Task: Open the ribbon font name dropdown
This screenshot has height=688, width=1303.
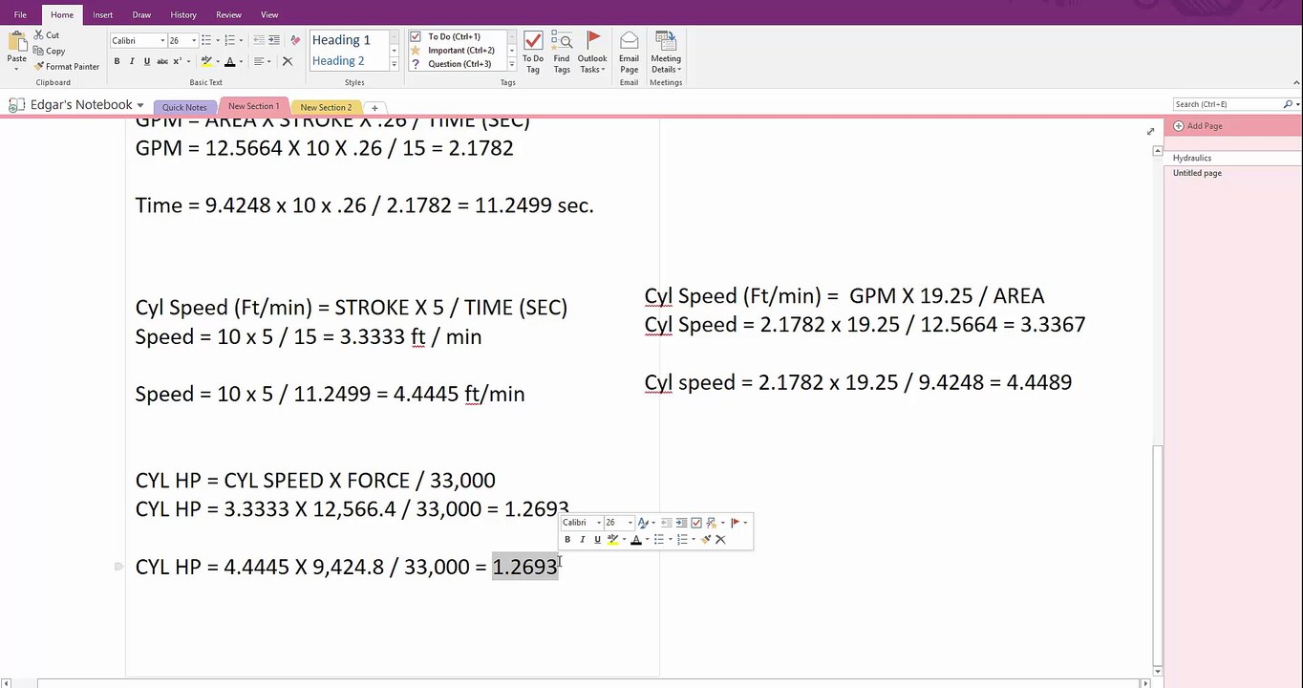Action: click(162, 41)
